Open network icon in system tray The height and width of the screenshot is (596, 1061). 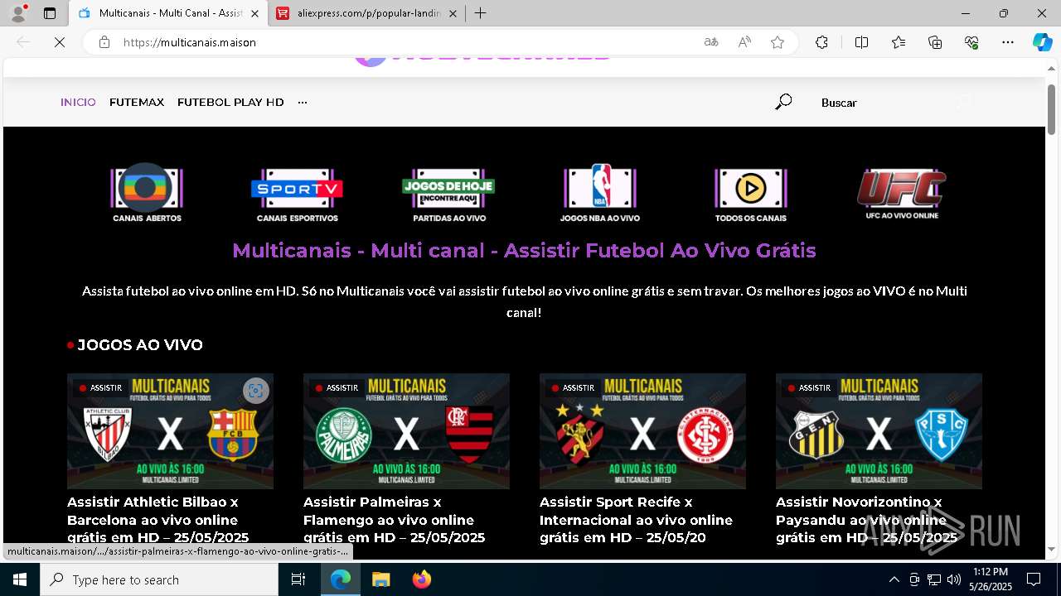(x=933, y=579)
